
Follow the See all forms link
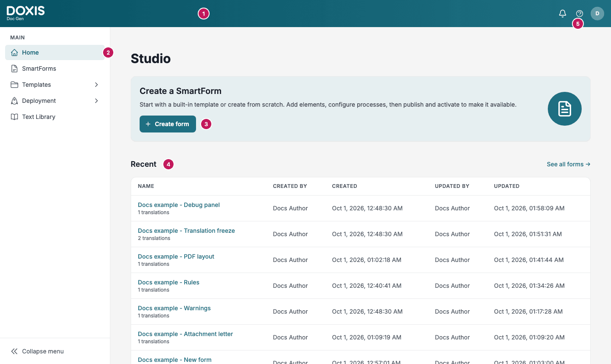point(569,164)
